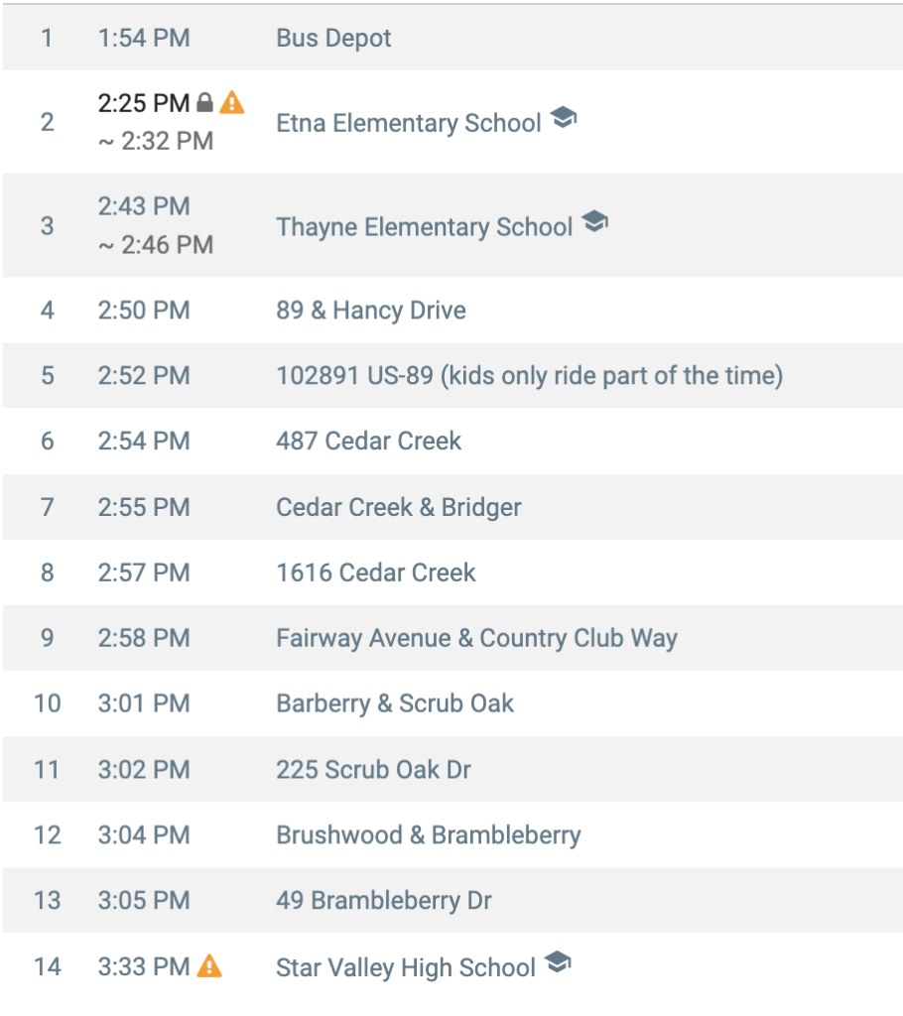Select Fairway Avenue & Country Club Way
The image size is (903, 1016).
(476, 638)
